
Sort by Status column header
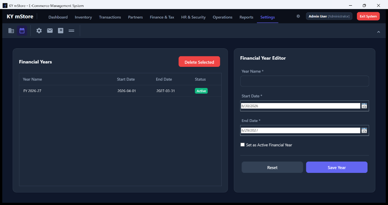pos(200,79)
